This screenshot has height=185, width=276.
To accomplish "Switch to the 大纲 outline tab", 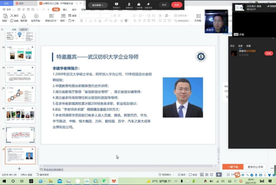I will tap(14, 30).
